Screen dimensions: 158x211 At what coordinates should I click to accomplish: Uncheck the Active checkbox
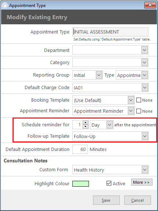pyautogui.click(x=109, y=183)
